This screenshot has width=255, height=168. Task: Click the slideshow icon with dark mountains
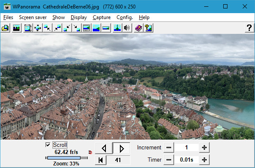point(17,28)
